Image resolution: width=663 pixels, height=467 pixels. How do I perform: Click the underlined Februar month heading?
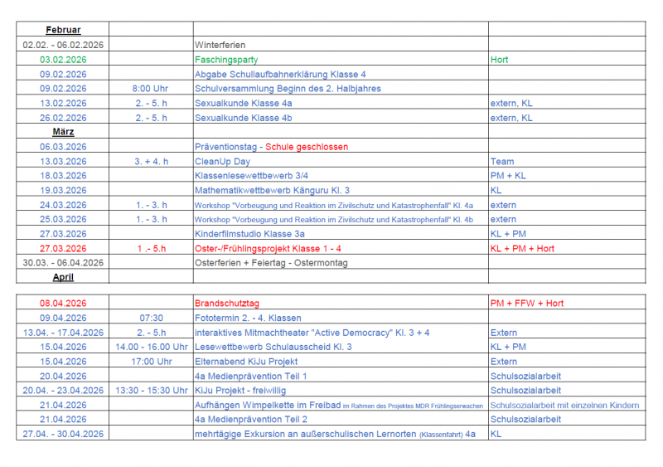click(62, 30)
